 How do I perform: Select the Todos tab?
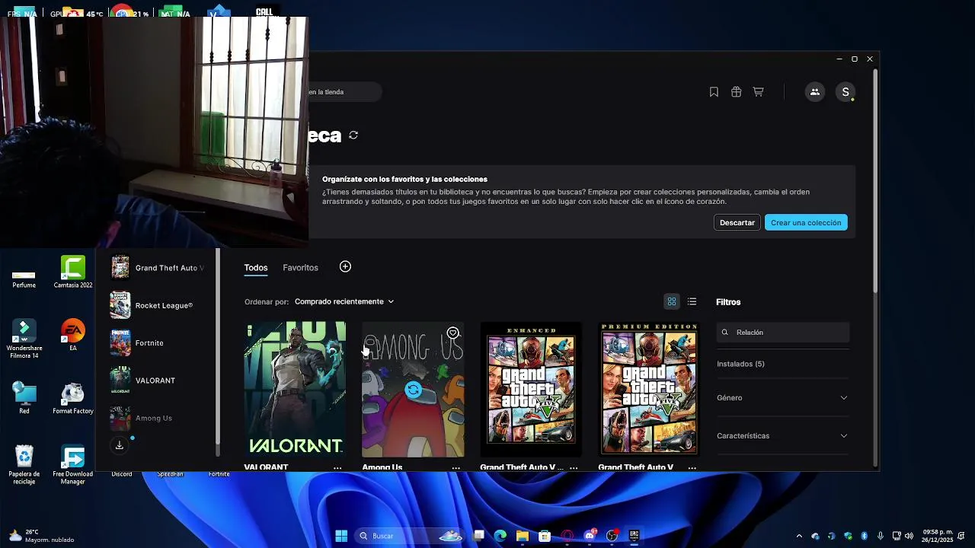tap(256, 268)
